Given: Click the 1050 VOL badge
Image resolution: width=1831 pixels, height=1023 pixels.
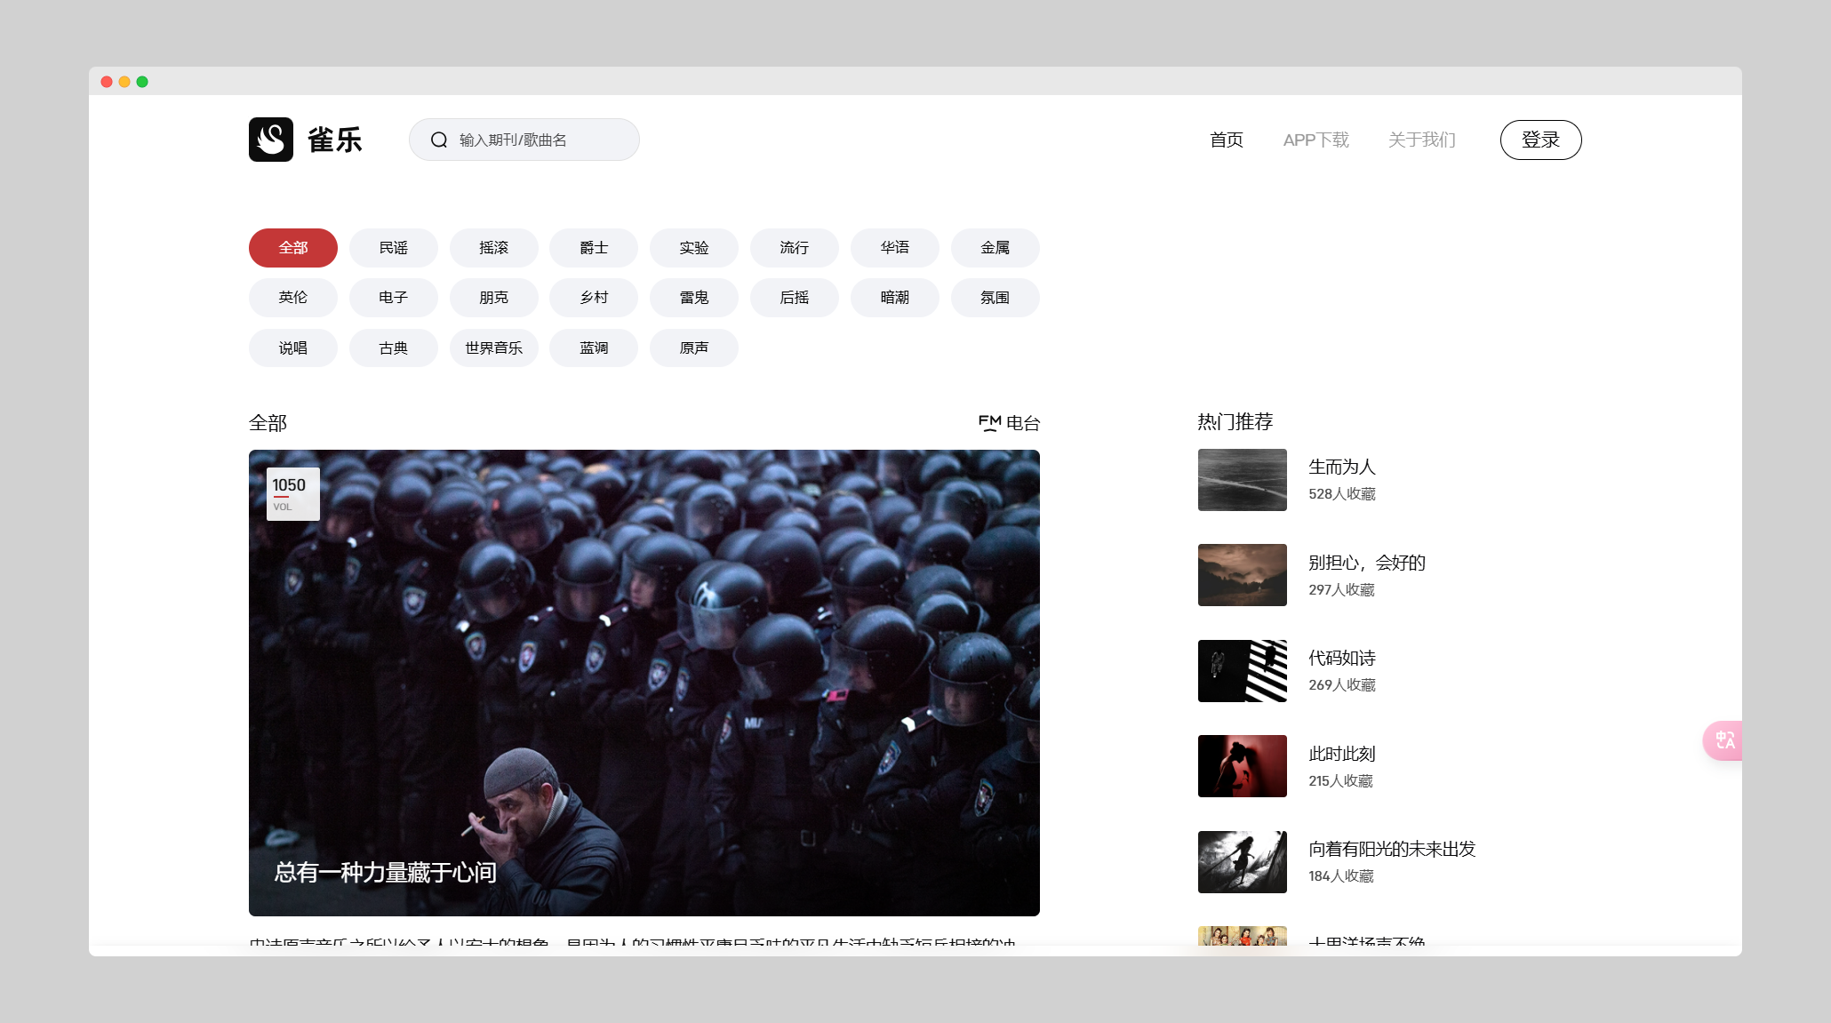Looking at the screenshot, I should [293, 494].
